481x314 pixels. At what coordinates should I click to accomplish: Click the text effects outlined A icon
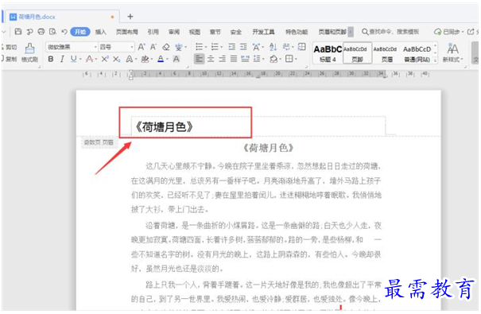[129, 59]
